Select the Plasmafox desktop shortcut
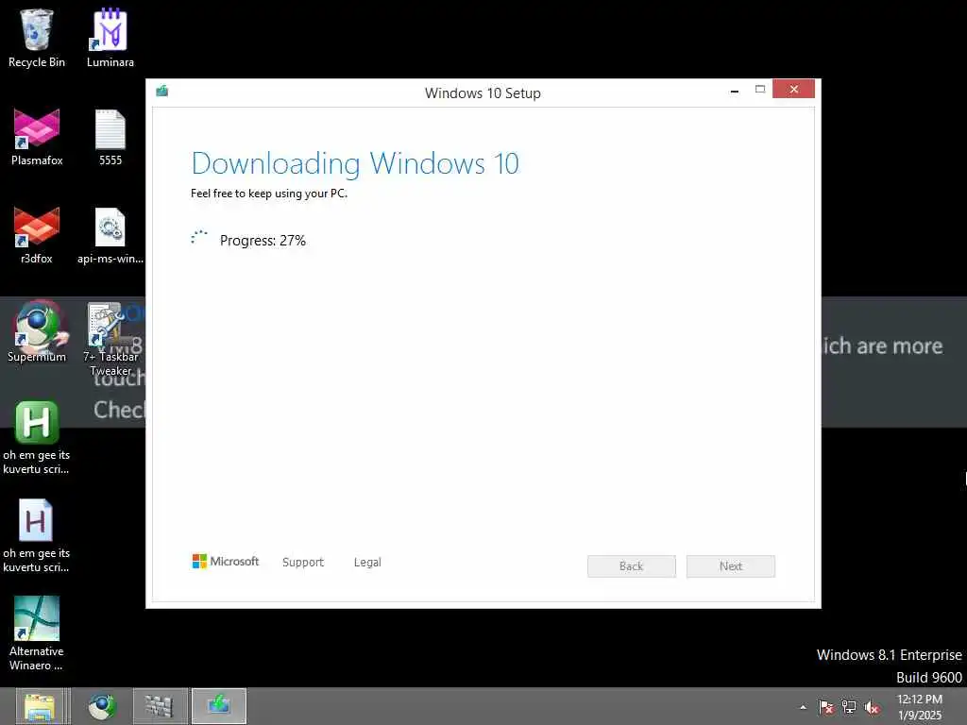967x725 pixels. coord(37,137)
